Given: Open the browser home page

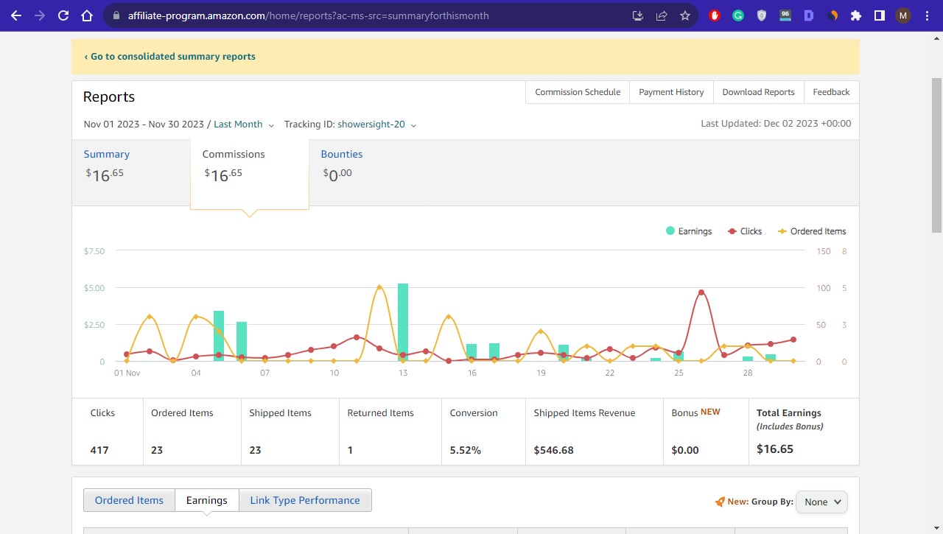Looking at the screenshot, I should 87,15.
